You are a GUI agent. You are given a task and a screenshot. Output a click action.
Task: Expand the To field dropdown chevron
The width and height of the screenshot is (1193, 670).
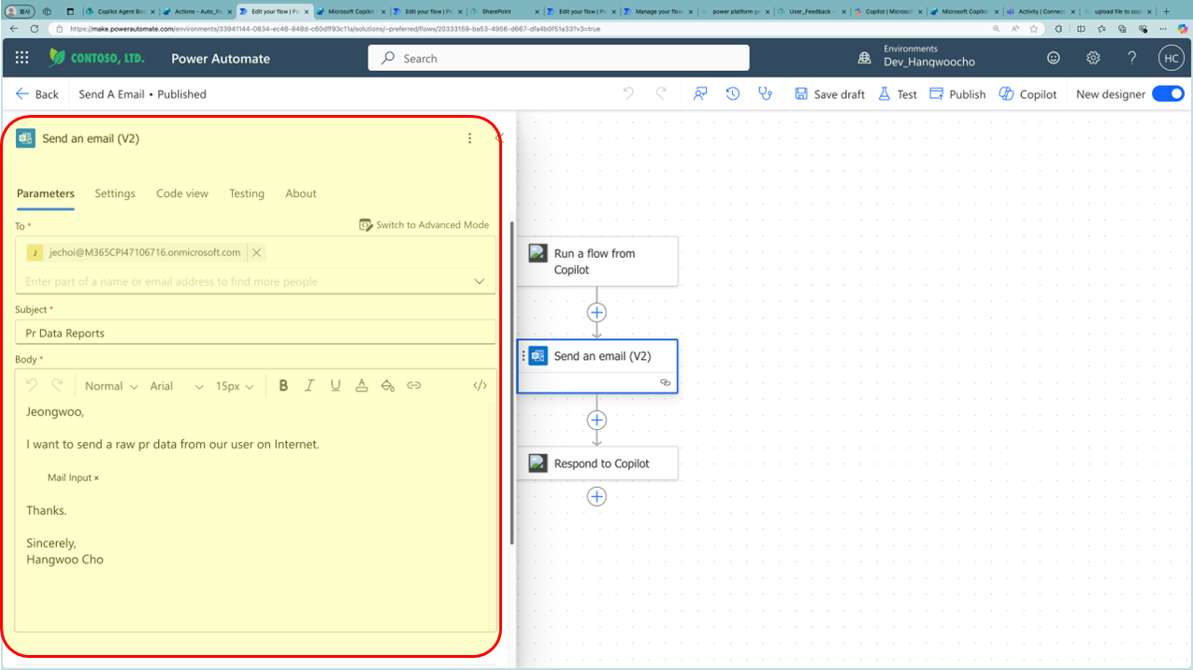(480, 281)
